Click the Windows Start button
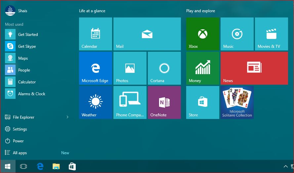 click(8, 166)
